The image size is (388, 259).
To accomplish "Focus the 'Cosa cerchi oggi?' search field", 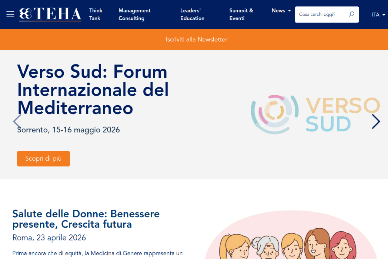I will tap(321, 14).
